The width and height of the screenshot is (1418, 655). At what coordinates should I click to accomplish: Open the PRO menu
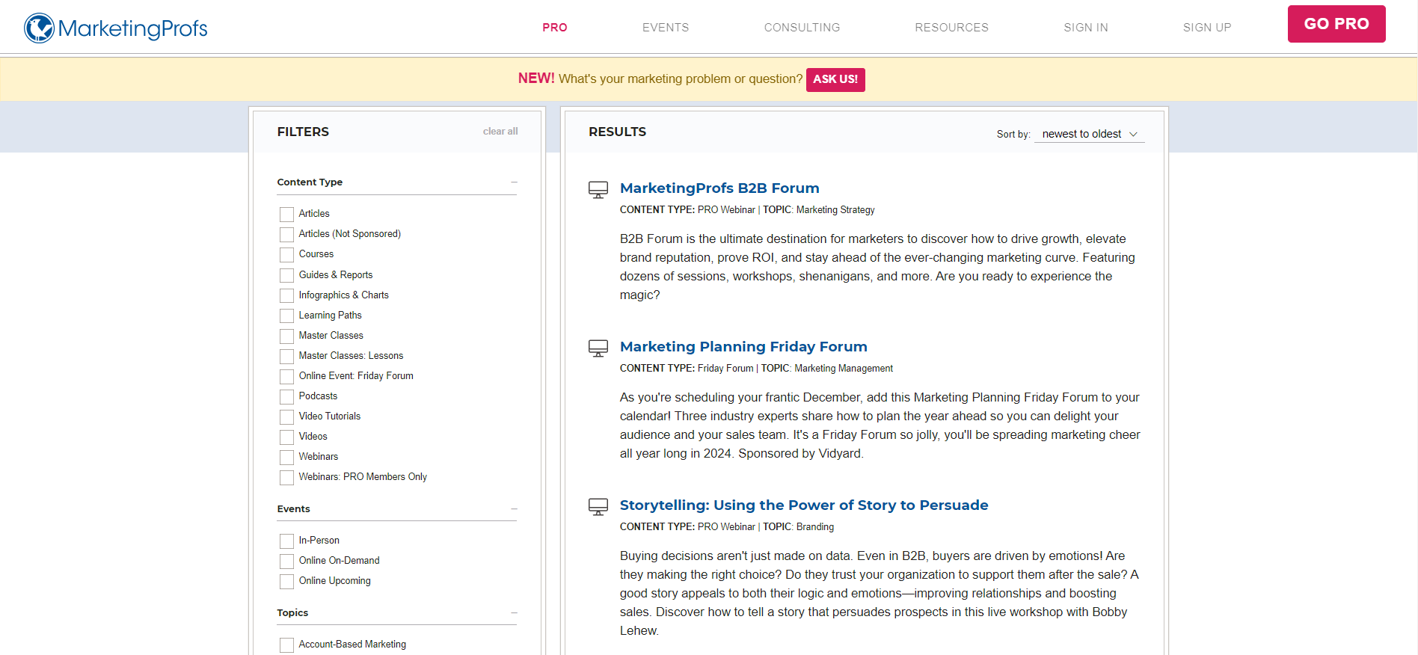click(555, 28)
